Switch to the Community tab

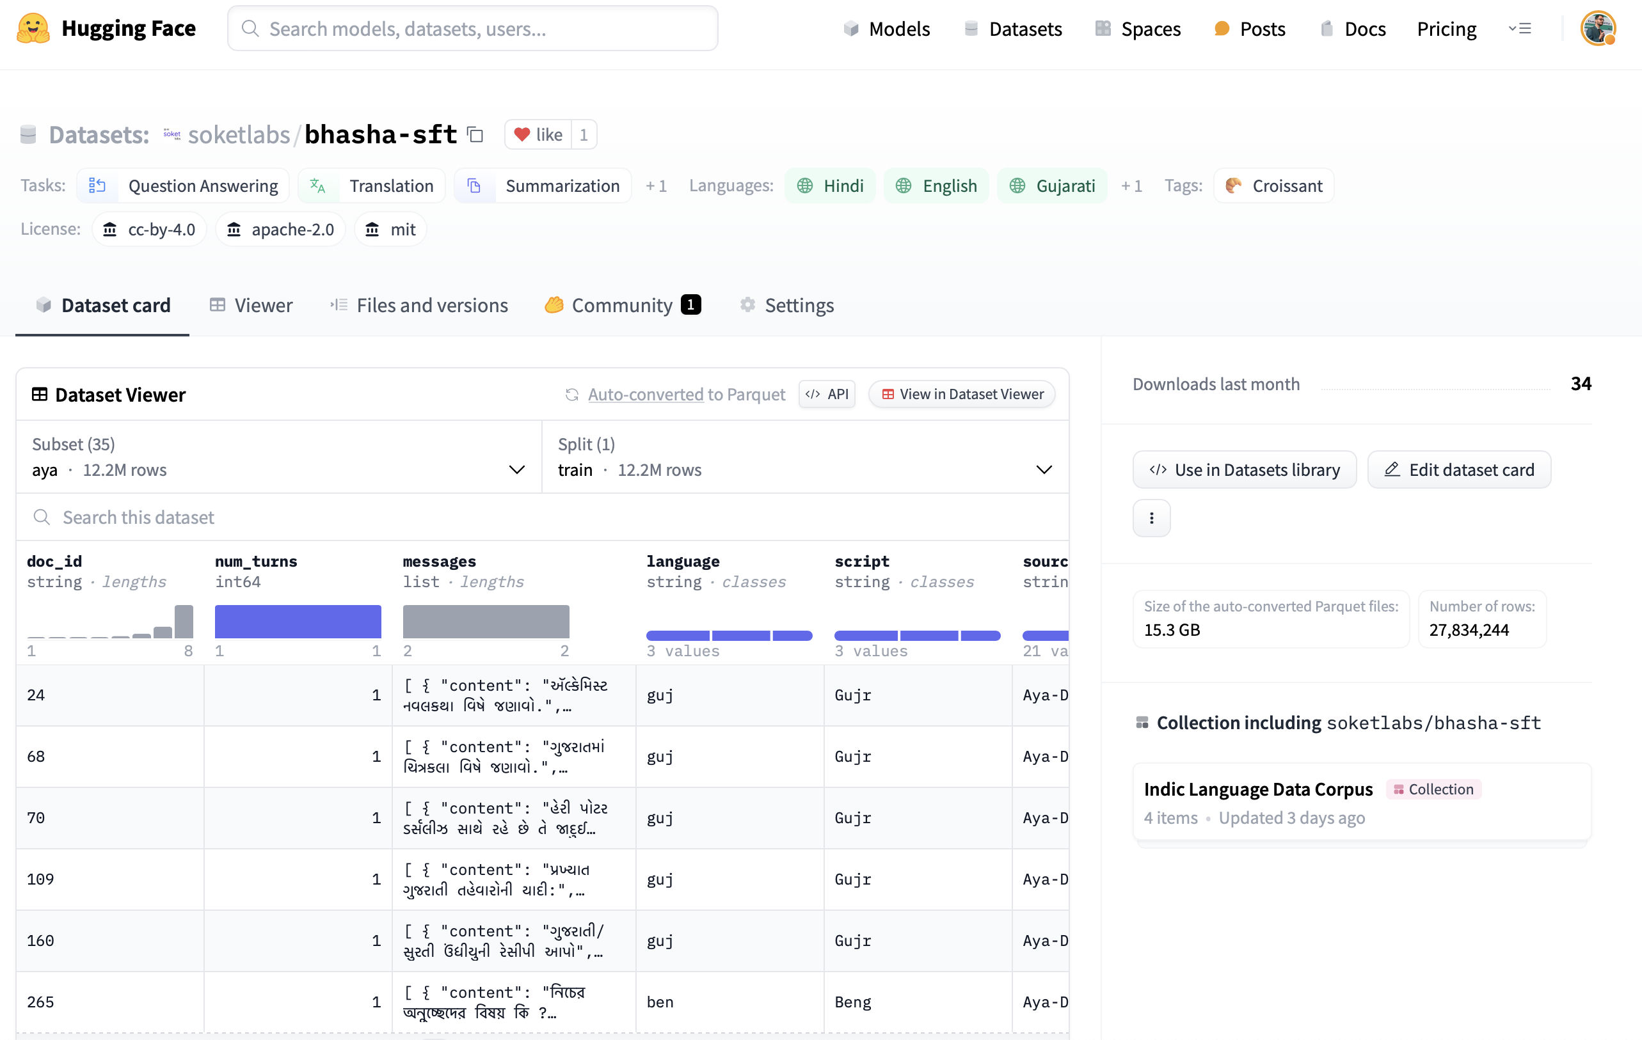click(x=623, y=305)
